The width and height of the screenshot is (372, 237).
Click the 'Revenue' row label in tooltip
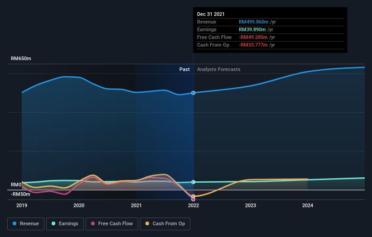tap(207, 22)
